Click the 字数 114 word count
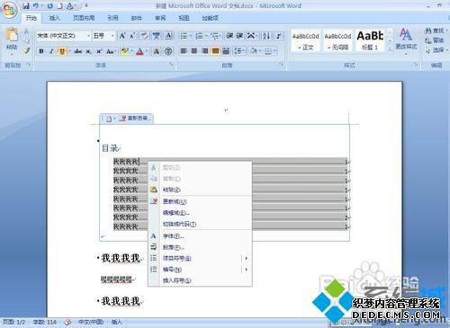This screenshot has height=328, width=450. pos(45,322)
